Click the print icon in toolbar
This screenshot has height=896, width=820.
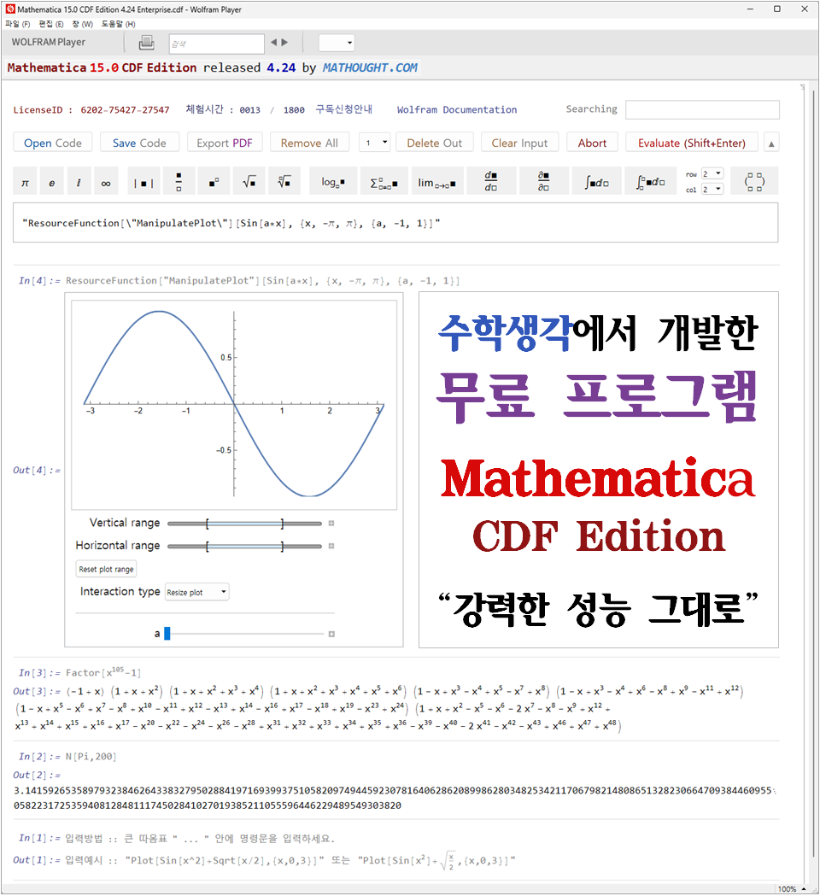point(146,43)
